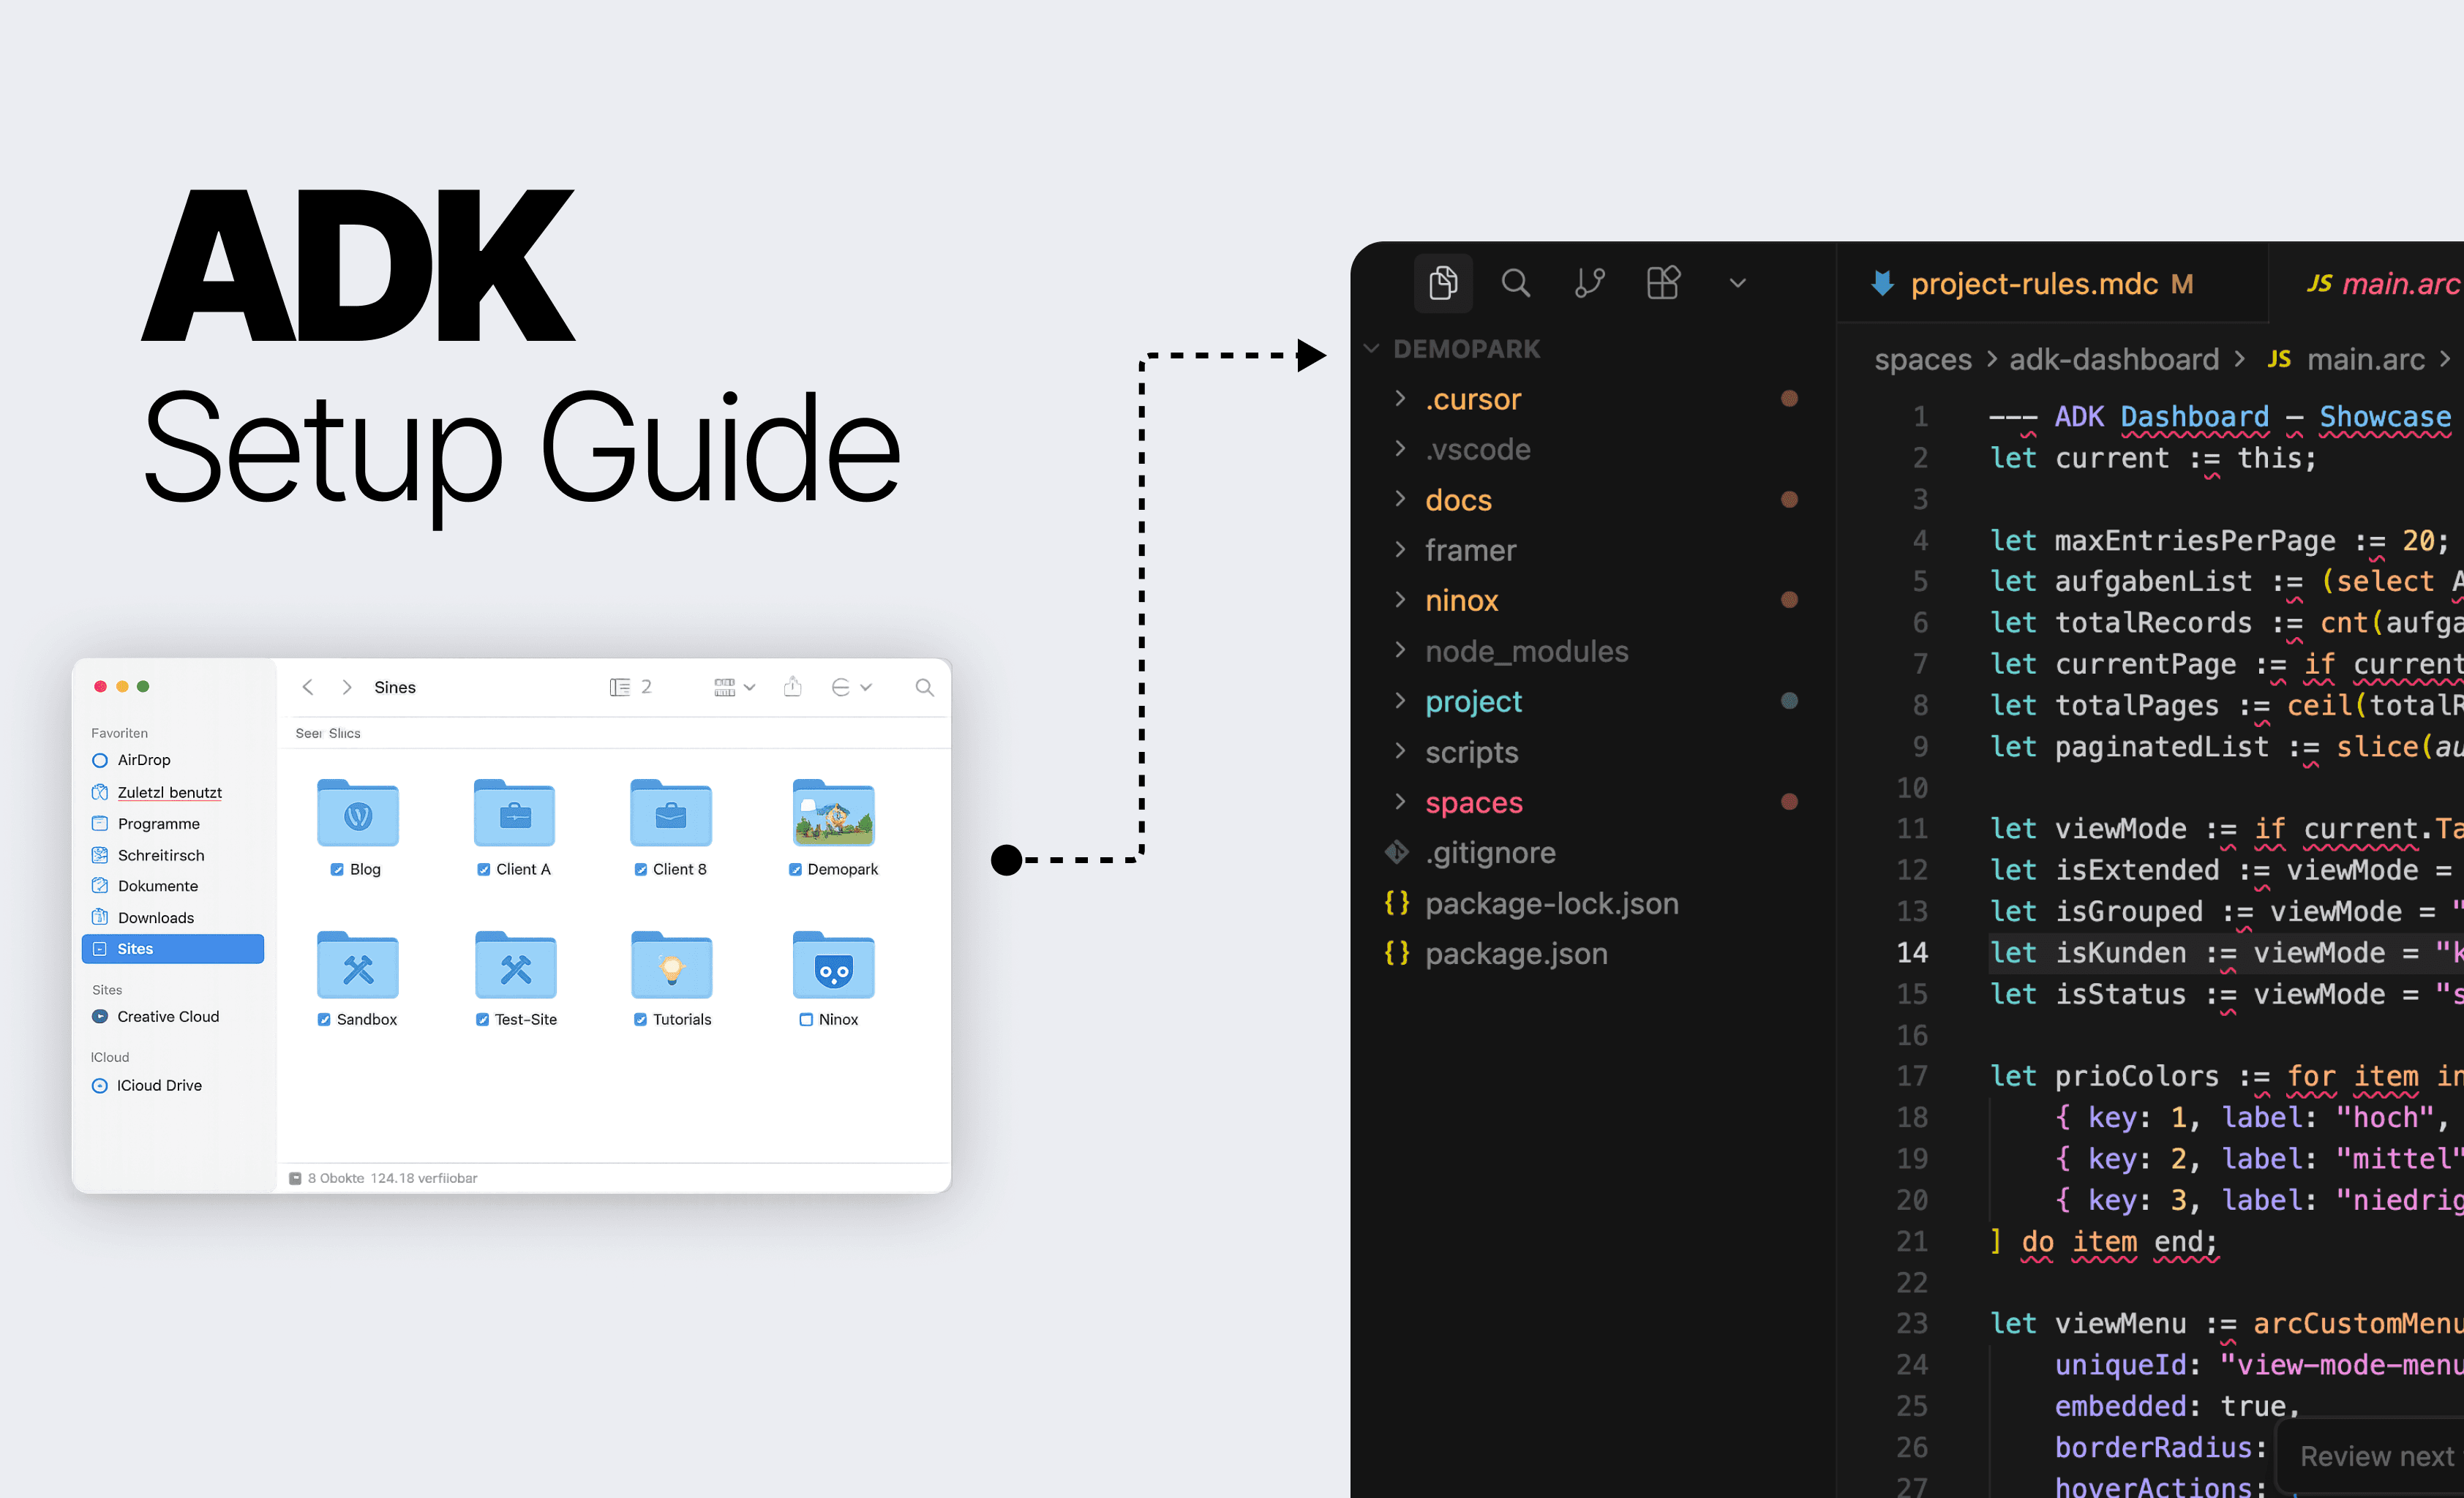This screenshot has width=2464, height=1498.
Task: Uncheck the Blog folder checkbox
Action: click(x=337, y=869)
